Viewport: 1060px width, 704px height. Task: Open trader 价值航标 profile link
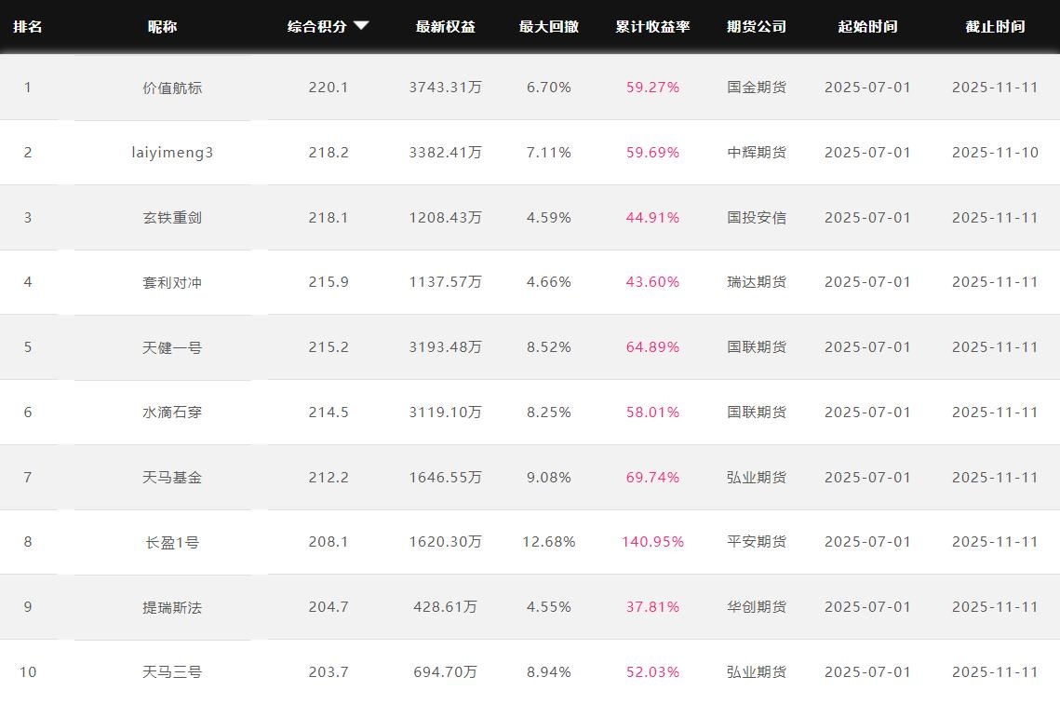[172, 88]
